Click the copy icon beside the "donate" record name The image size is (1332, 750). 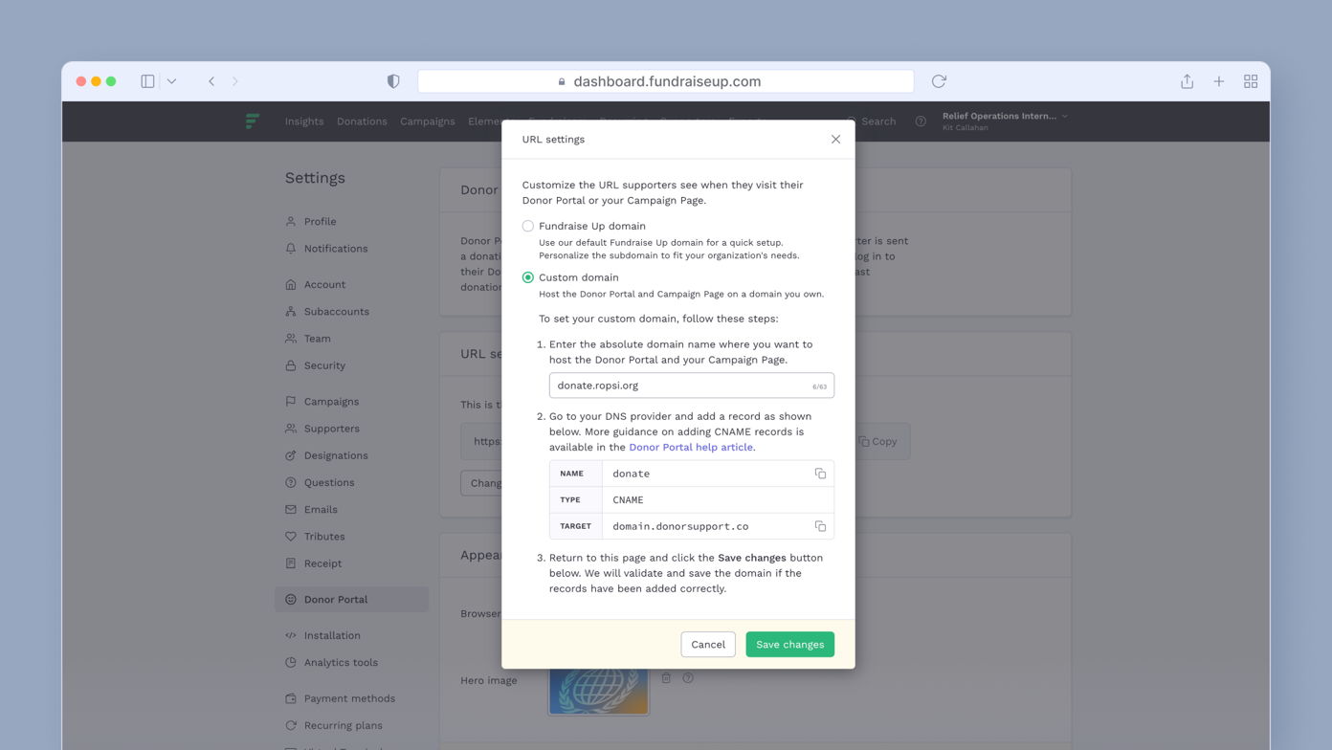pyautogui.click(x=820, y=473)
